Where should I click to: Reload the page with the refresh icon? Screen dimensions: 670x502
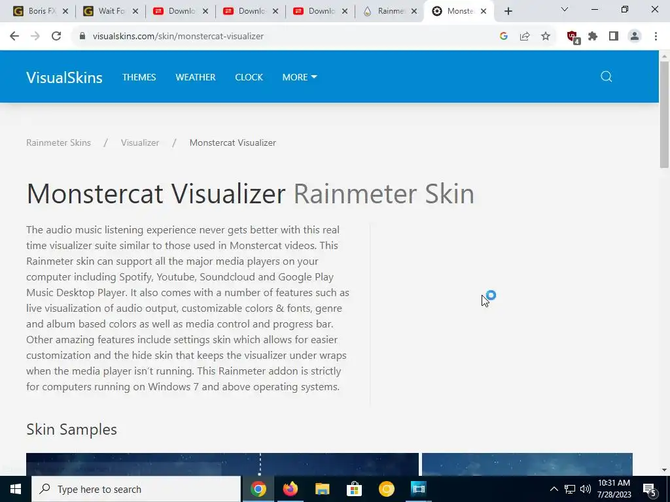pos(56,37)
